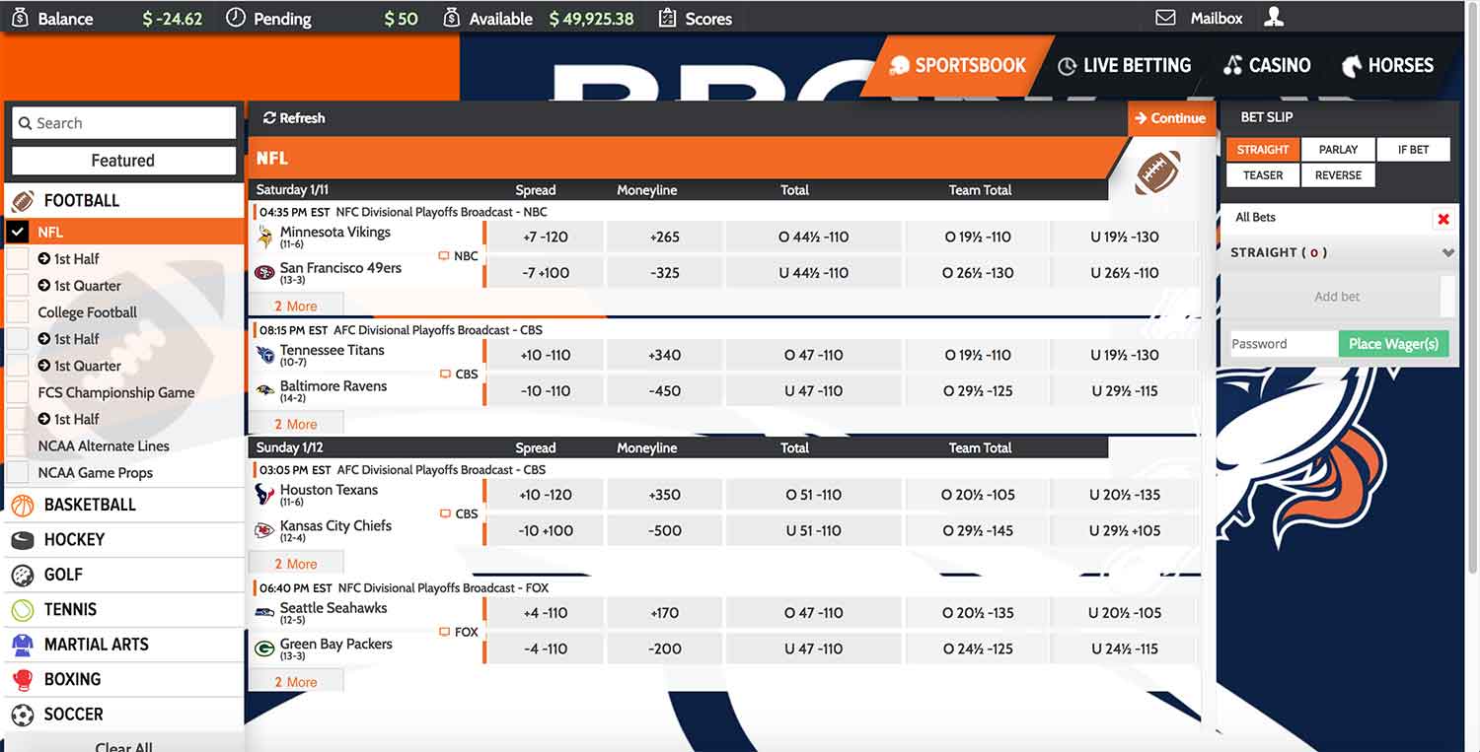Screen dimensions: 1480x752
Task: Click the Tennis ball icon
Action: 22,609
